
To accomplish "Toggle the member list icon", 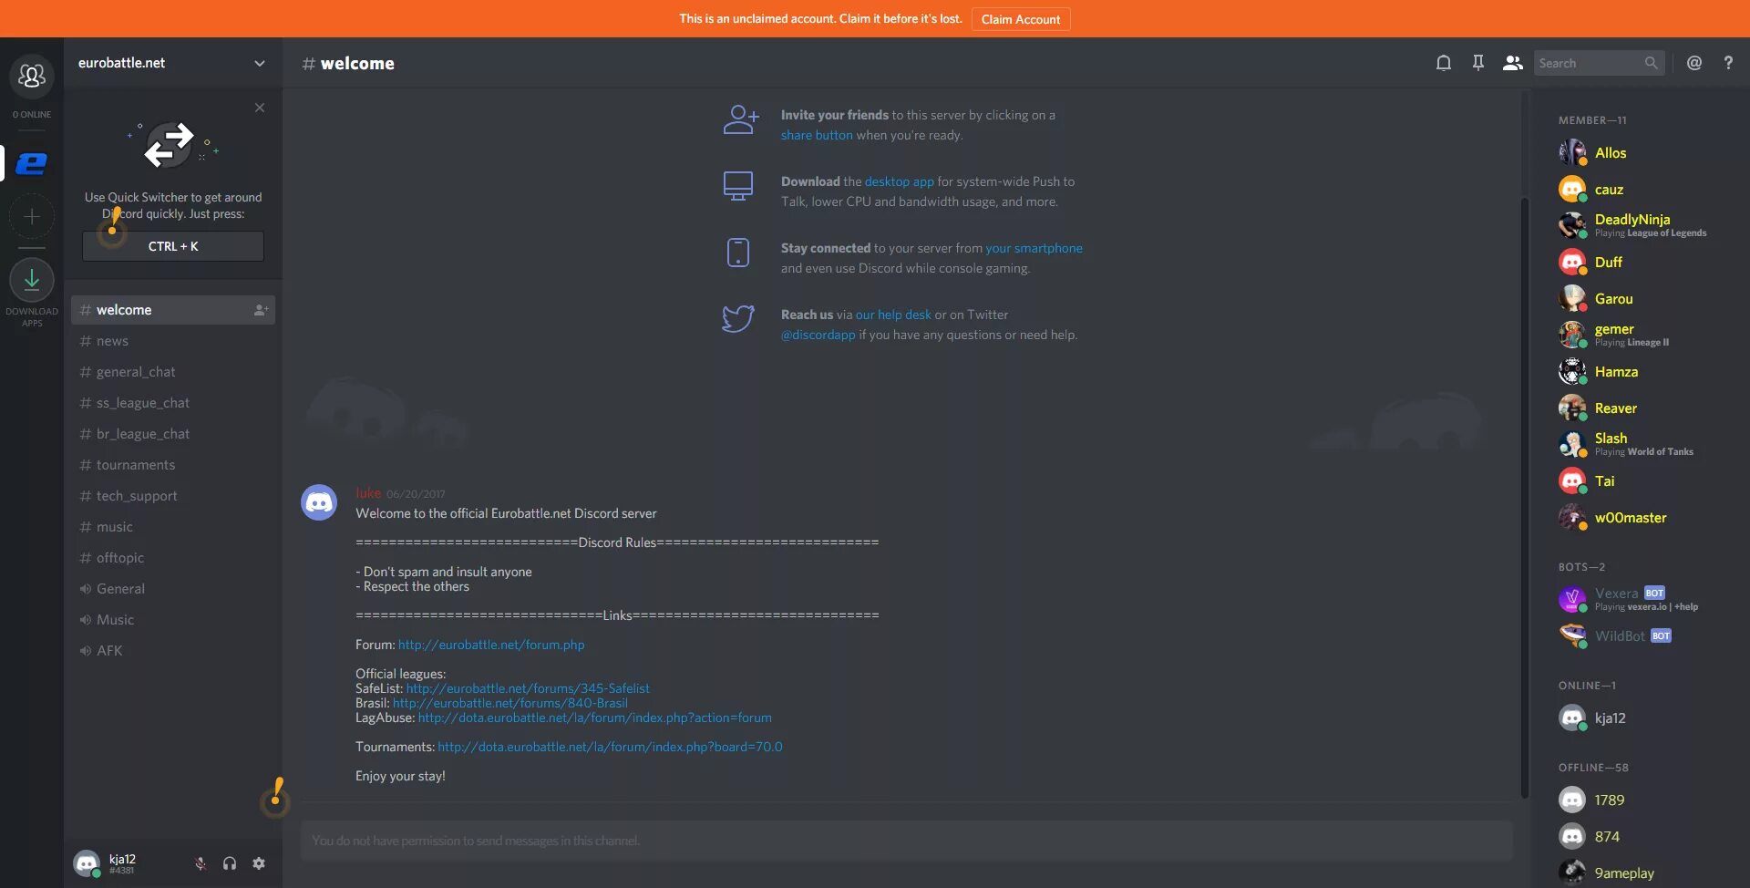I will coord(1513,63).
